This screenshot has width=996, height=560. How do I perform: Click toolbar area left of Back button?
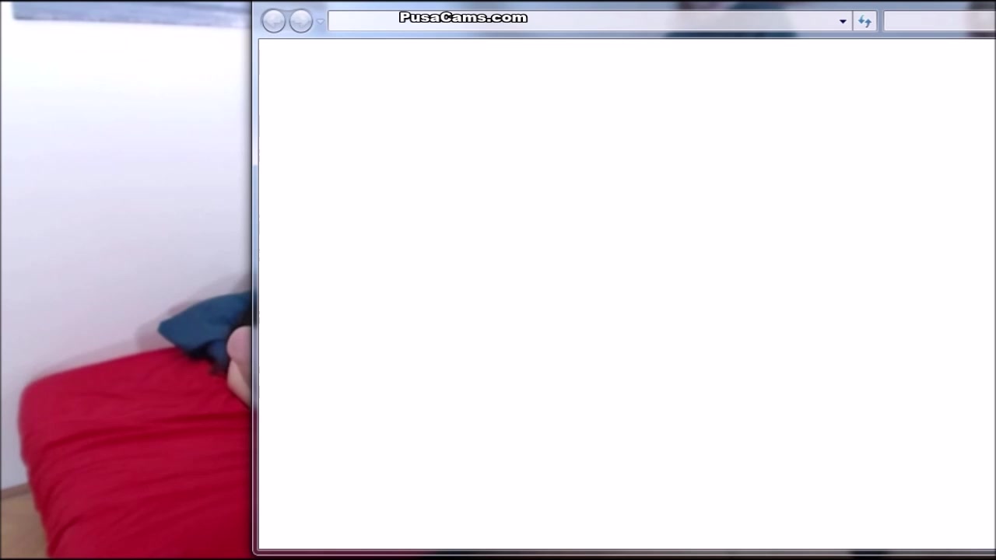258,22
